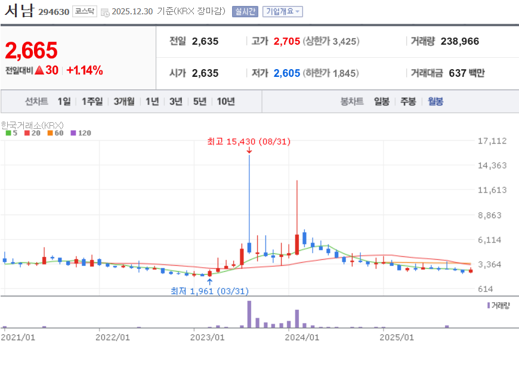The height and width of the screenshot is (382, 519).
Task: Select the 1년 line chart period
Action: pyautogui.click(x=152, y=101)
